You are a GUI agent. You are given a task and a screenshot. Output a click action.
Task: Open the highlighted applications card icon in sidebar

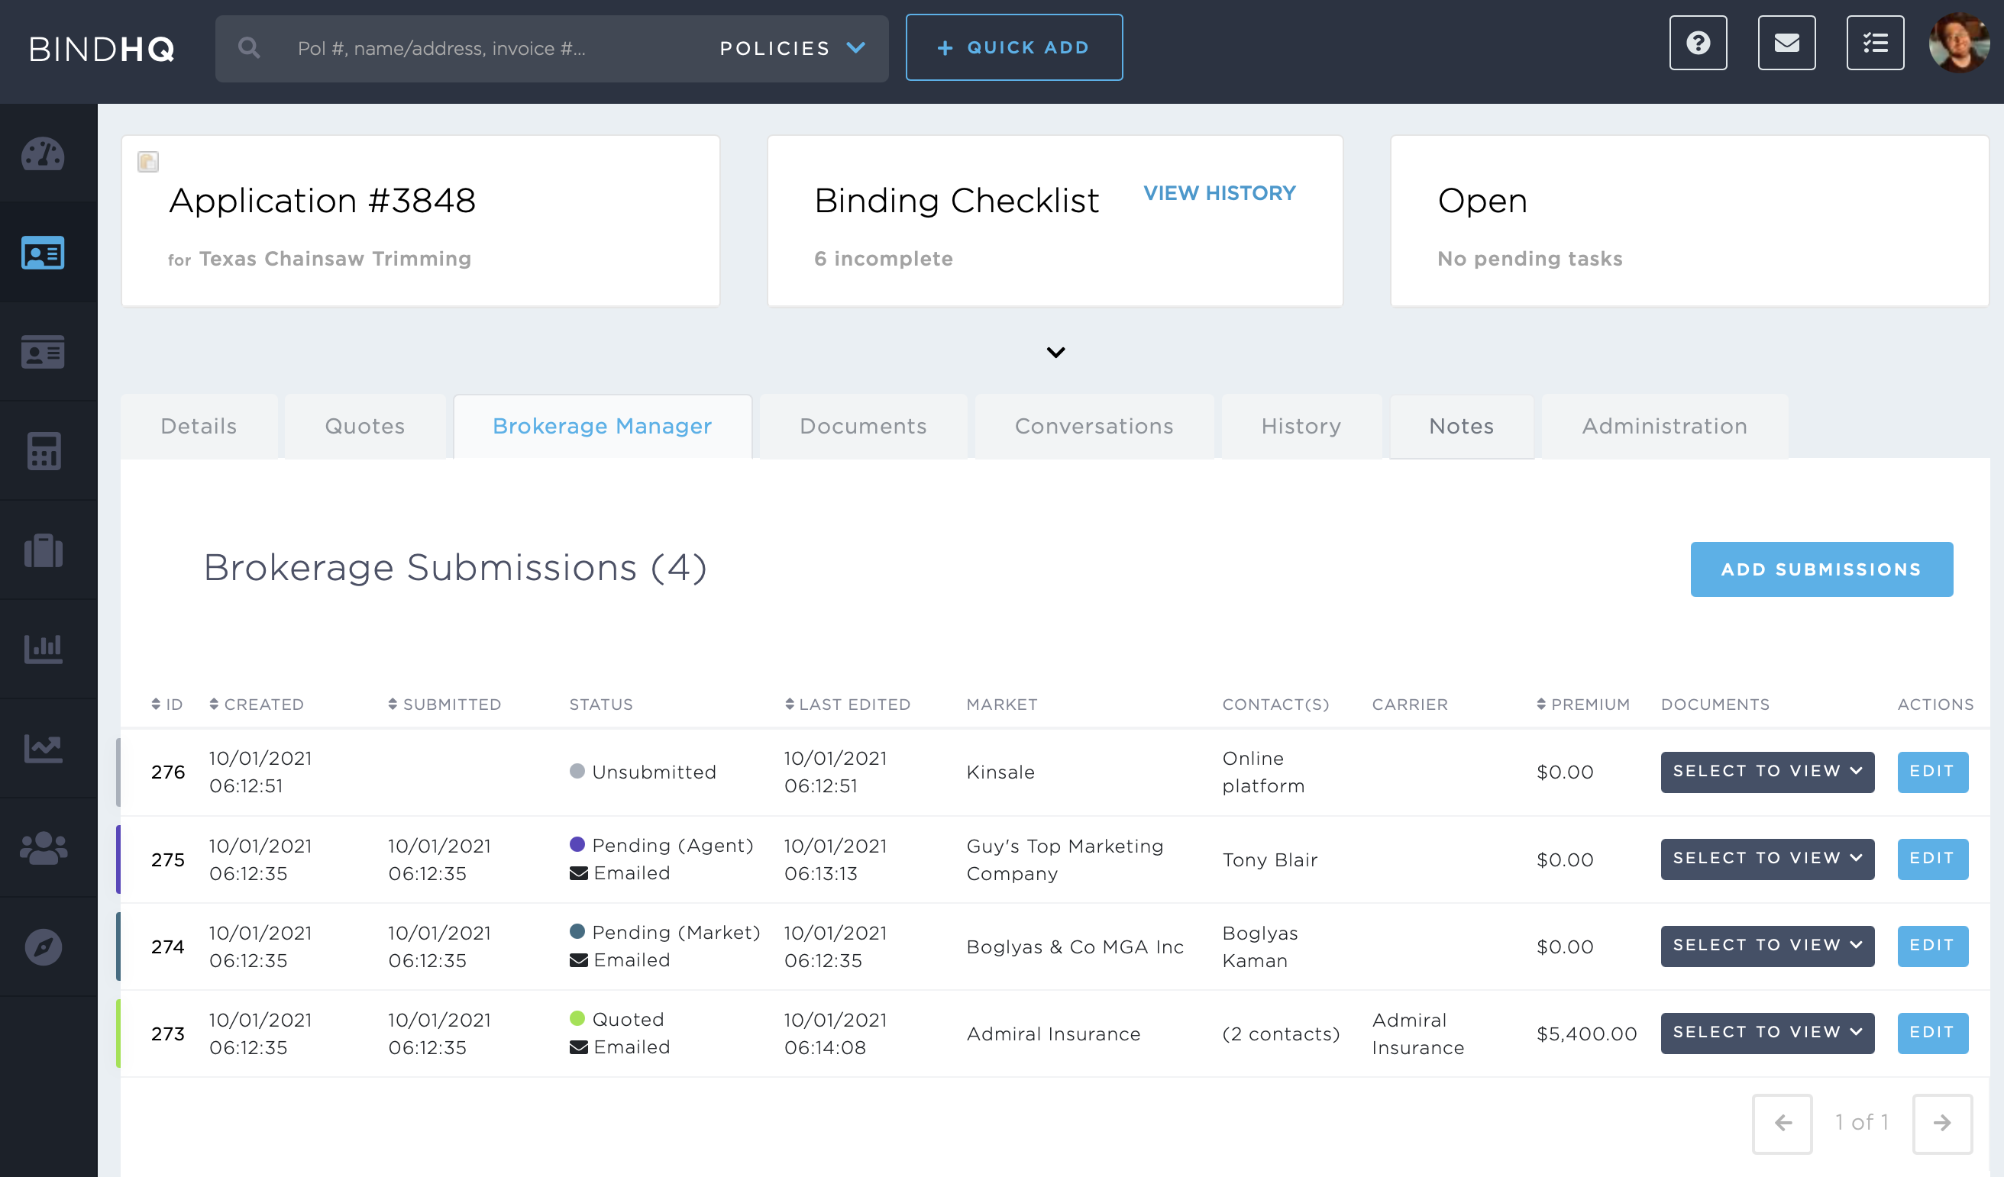pos(43,253)
